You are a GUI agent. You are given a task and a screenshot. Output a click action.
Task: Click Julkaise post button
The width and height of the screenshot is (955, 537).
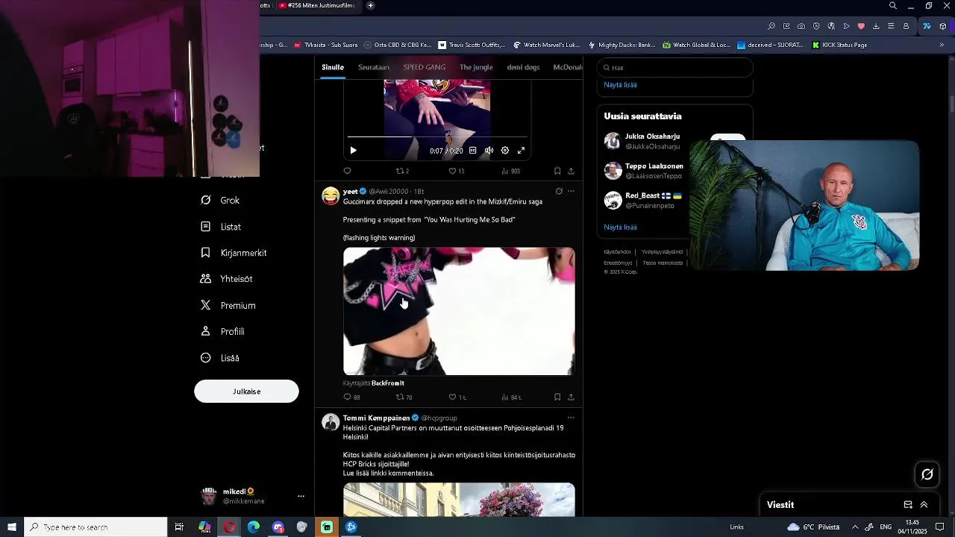(x=246, y=391)
